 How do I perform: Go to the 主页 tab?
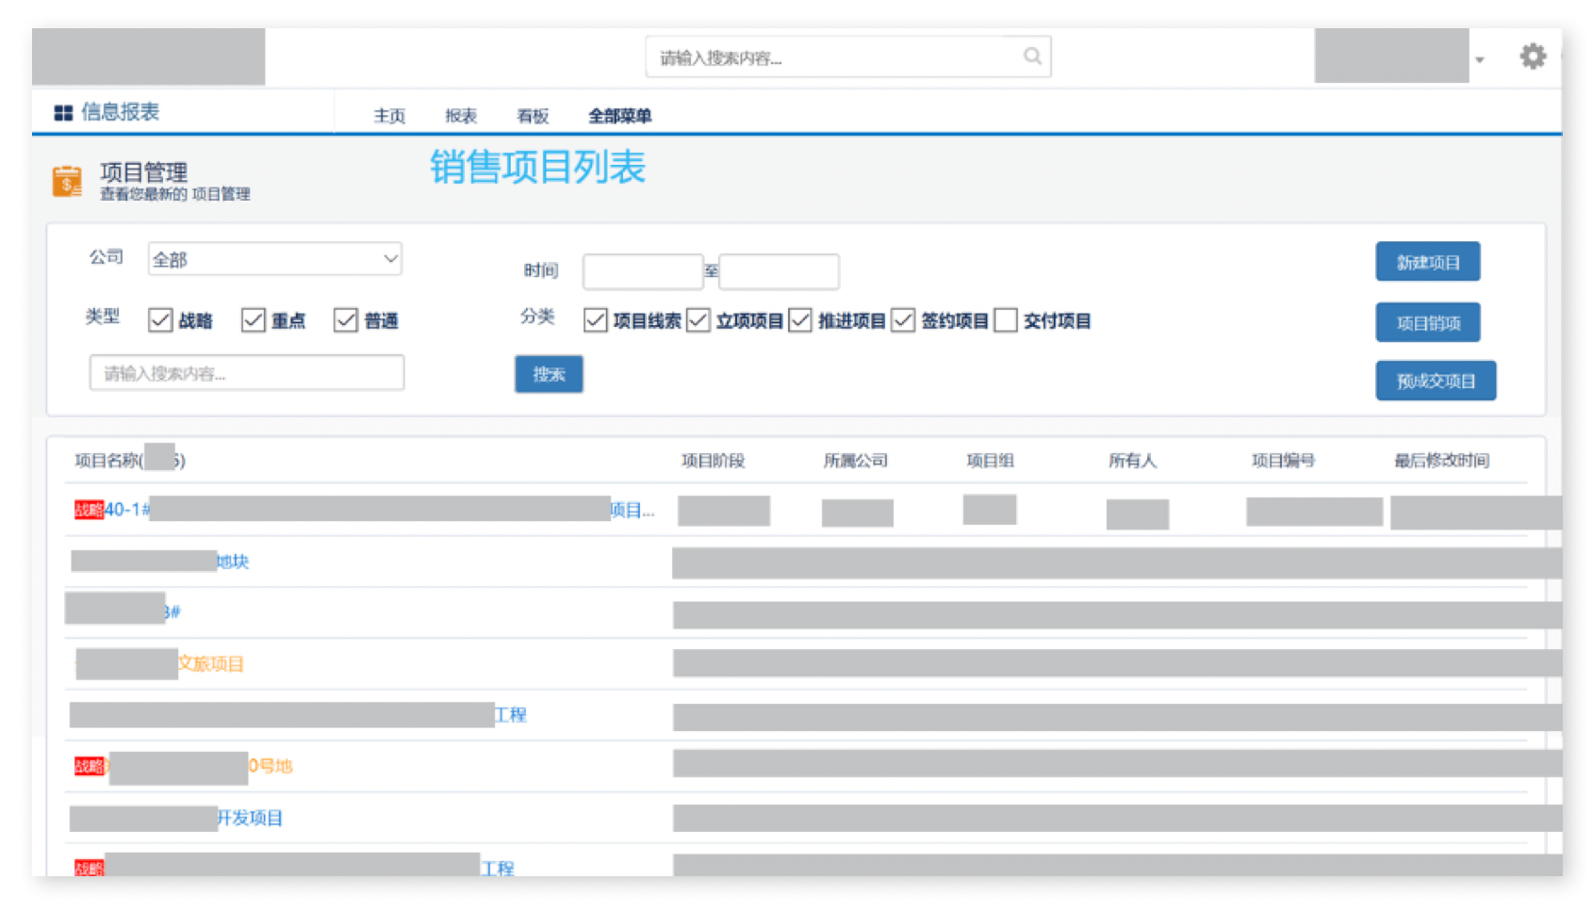[x=389, y=116]
